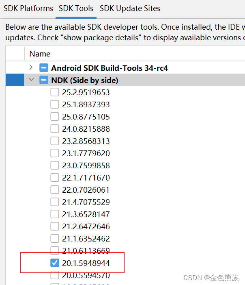Select version text 21.1.6352462

tap(86, 239)
